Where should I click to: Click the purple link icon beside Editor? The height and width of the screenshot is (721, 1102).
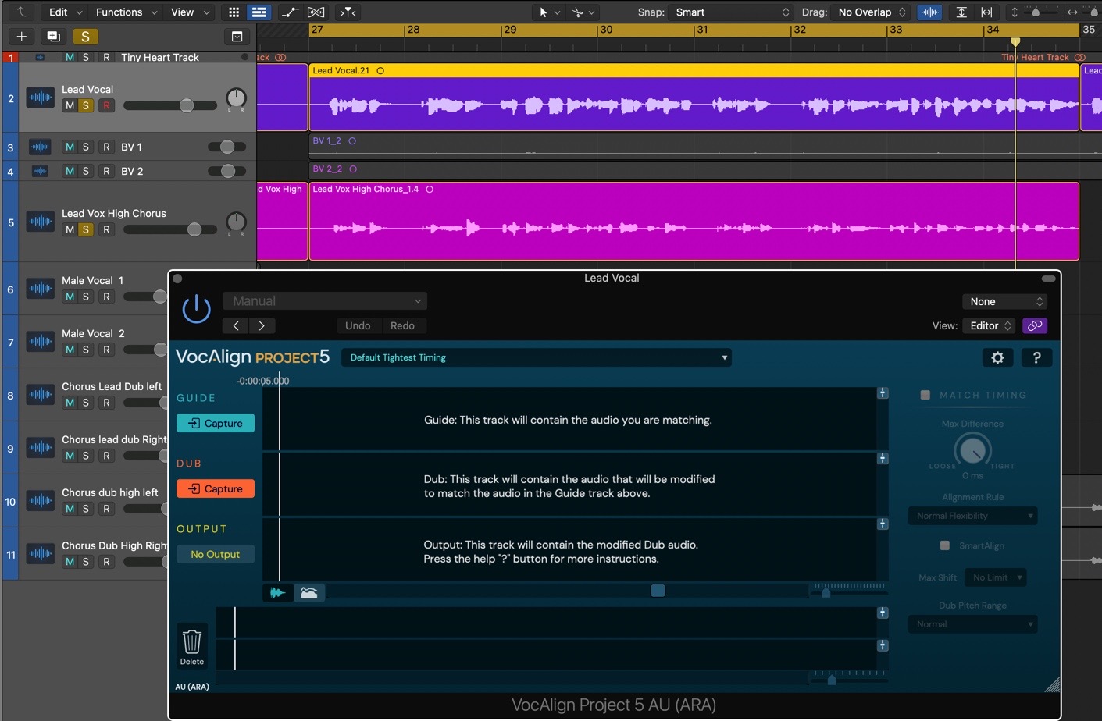[1035, 325]
